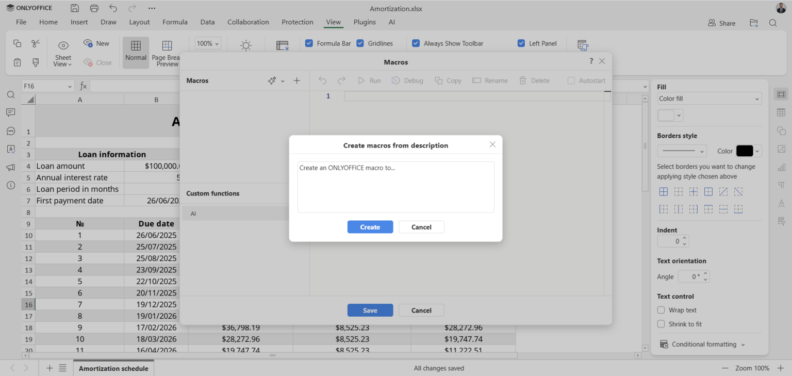This screenshot has width=792, height=376.
Task: Click the open file location folder icon
Action: [x=754, y=23]
